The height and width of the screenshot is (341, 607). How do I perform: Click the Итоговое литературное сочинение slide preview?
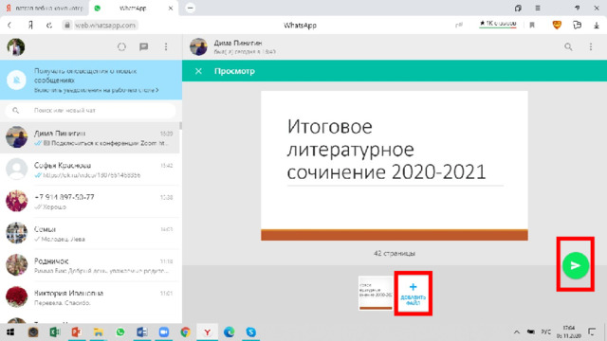pyautogui.click(x=395, y=166)
